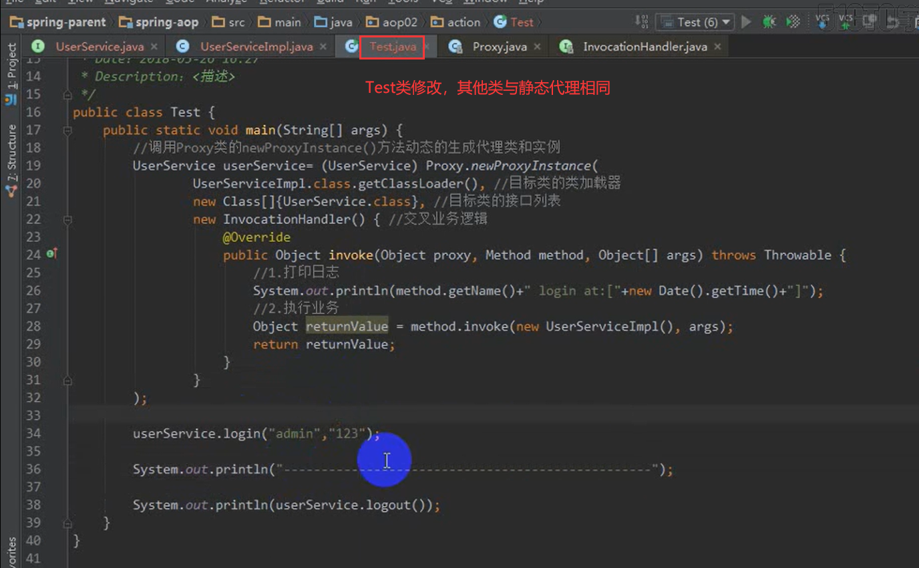919x568 pixels.
Task: Open the InvocationHandler.java tab
Action: point(645,47)
